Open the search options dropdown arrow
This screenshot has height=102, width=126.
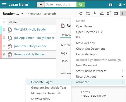[41, 5]
